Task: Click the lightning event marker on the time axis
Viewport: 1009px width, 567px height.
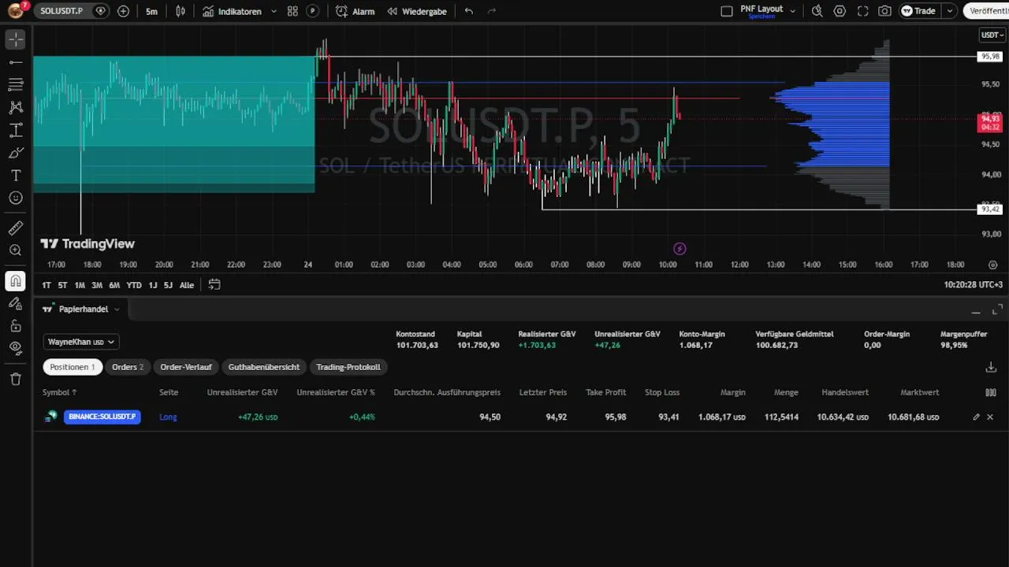Action: click(x=679, y=249)
